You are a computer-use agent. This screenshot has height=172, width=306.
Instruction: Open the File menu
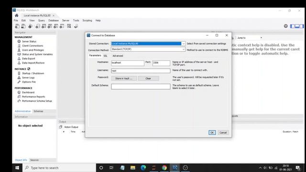[x=16, y=20]
